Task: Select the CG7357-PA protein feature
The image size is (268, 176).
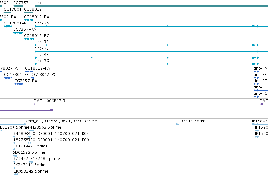Action: [x=19, y=84]
